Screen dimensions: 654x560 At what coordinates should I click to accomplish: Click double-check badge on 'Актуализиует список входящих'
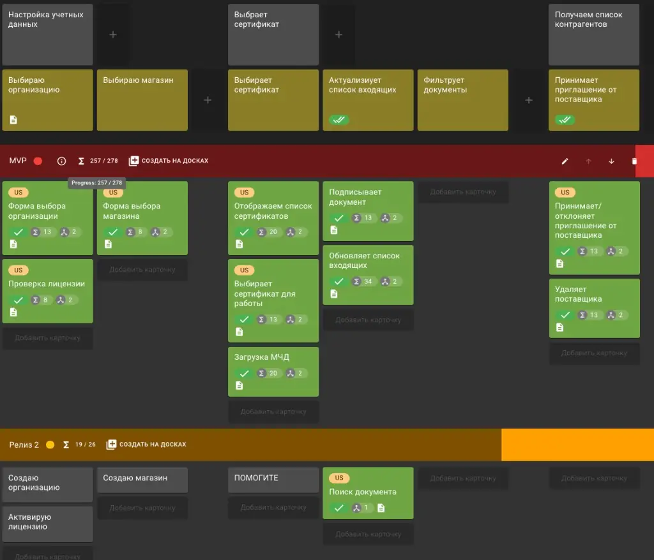(x=338, y=120)
